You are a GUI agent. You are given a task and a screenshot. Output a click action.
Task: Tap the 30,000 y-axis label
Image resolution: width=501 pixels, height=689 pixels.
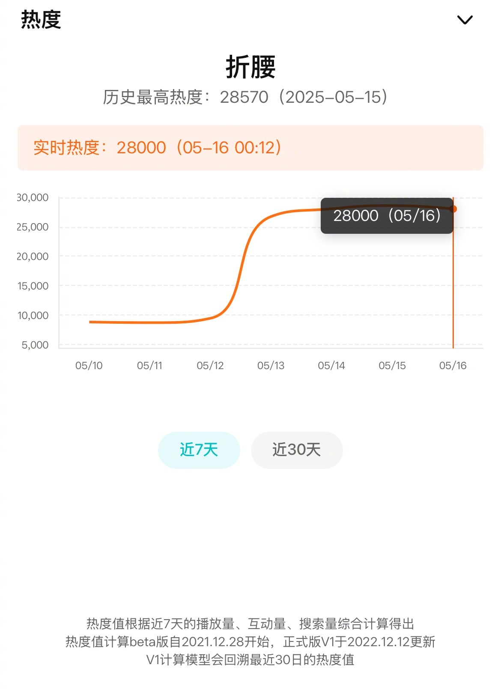tap(33, 197)
